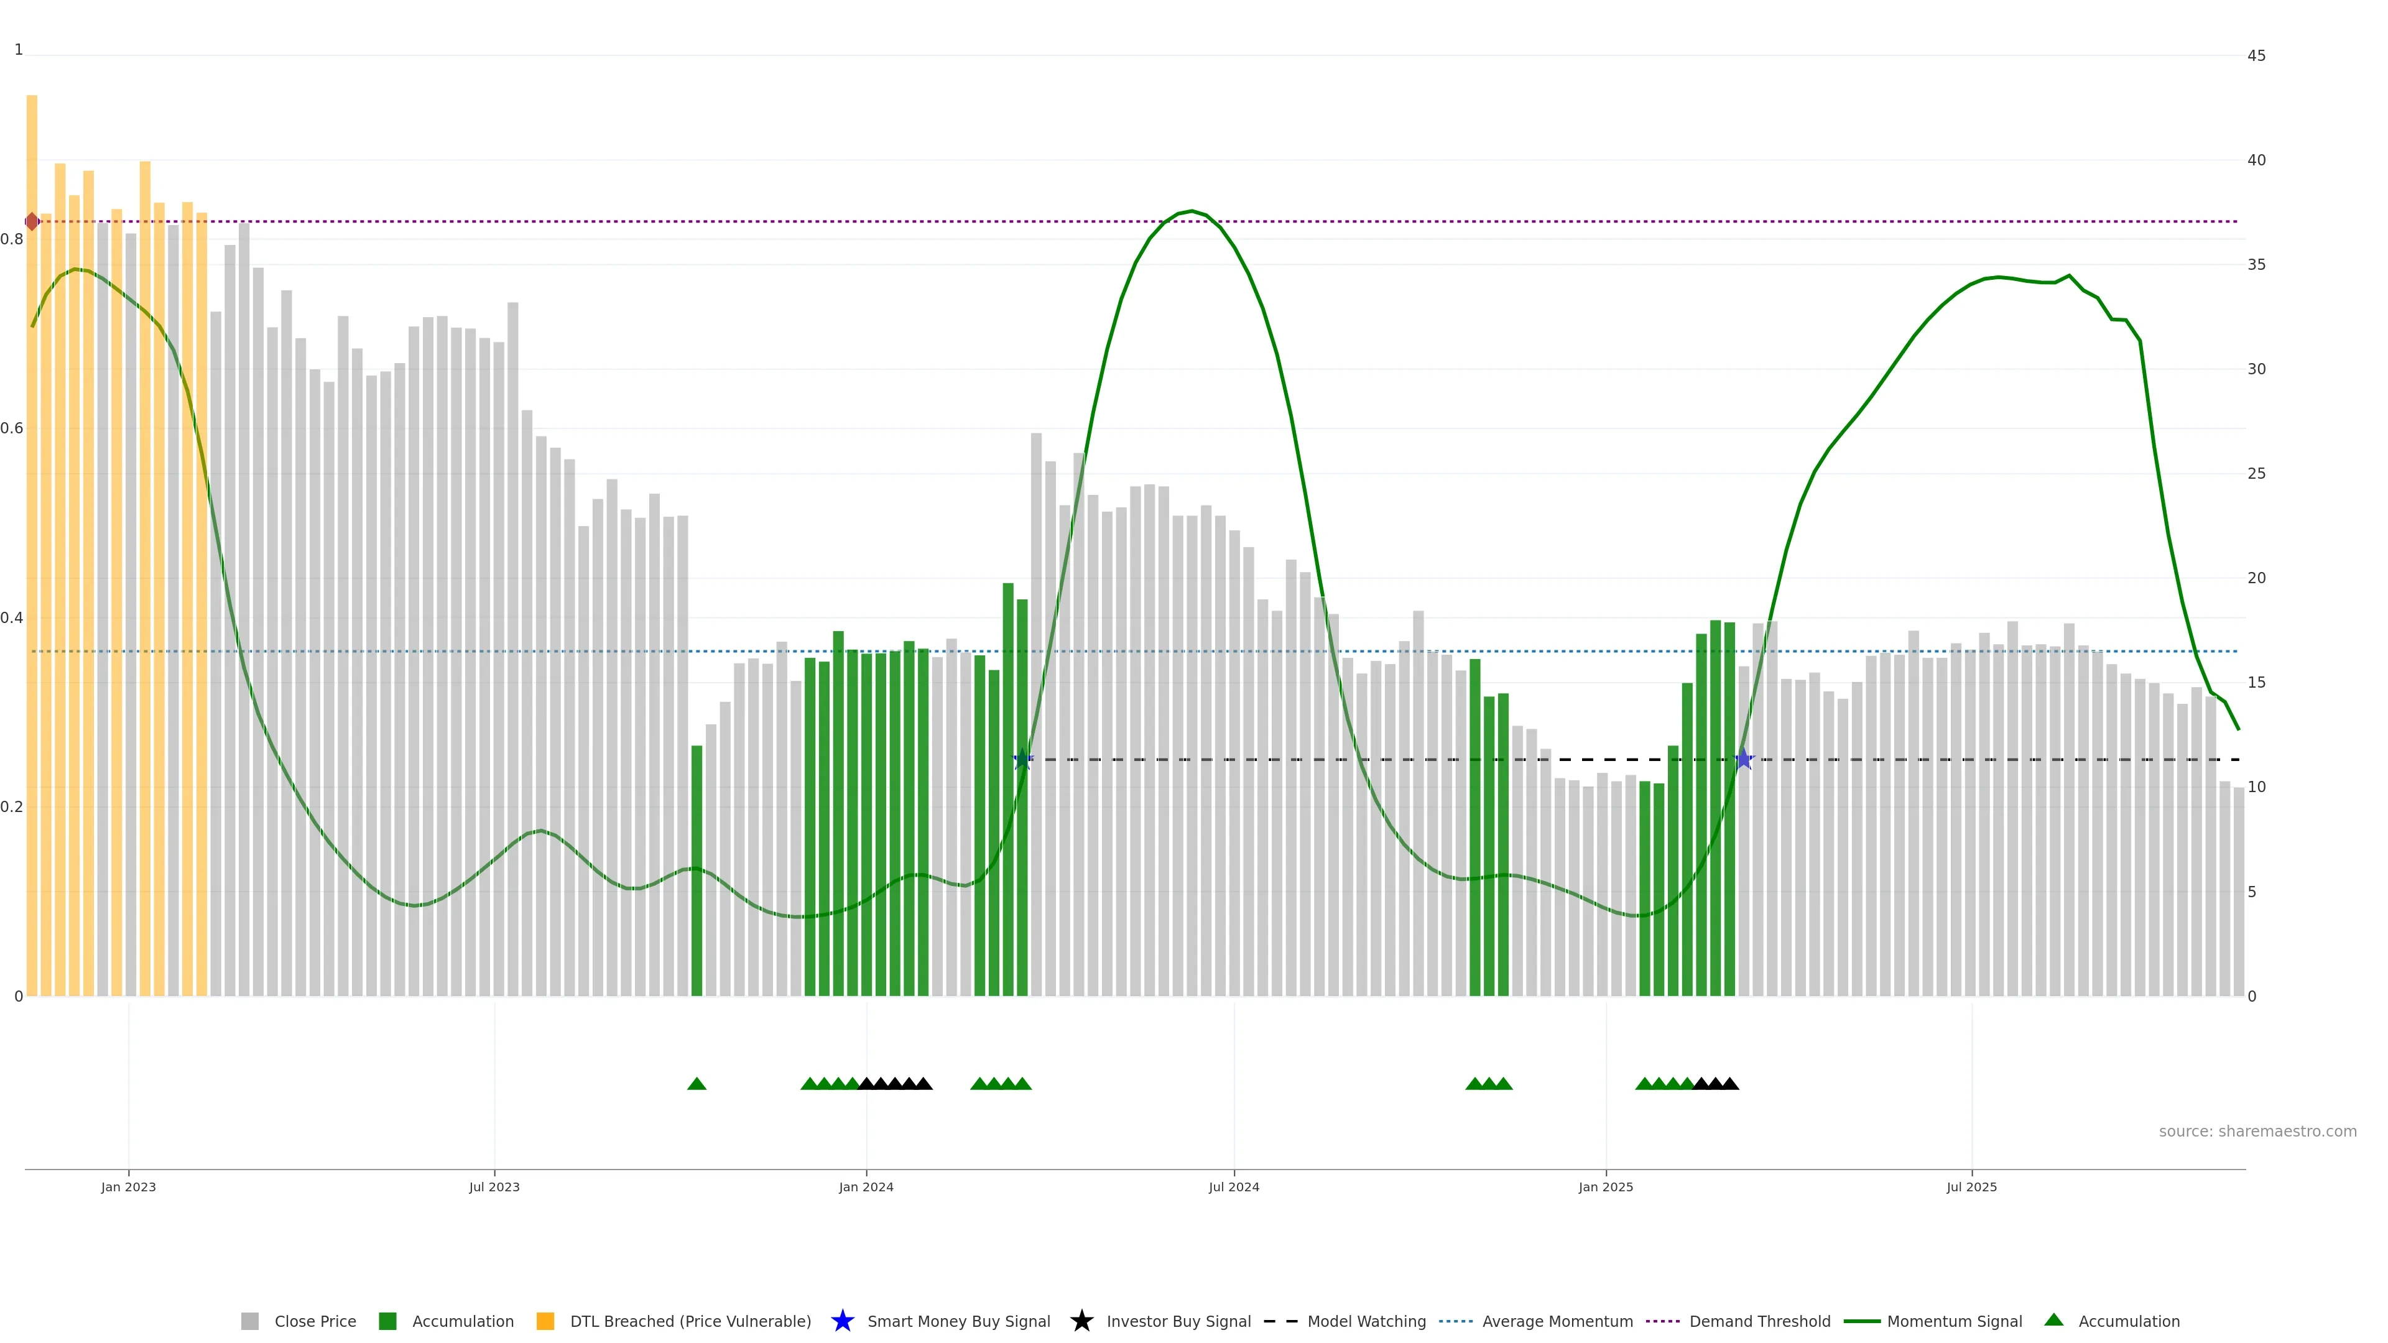Click the green Accumulation legend square
The height and width of the screenshot is (1343, 2388).
387,1321
